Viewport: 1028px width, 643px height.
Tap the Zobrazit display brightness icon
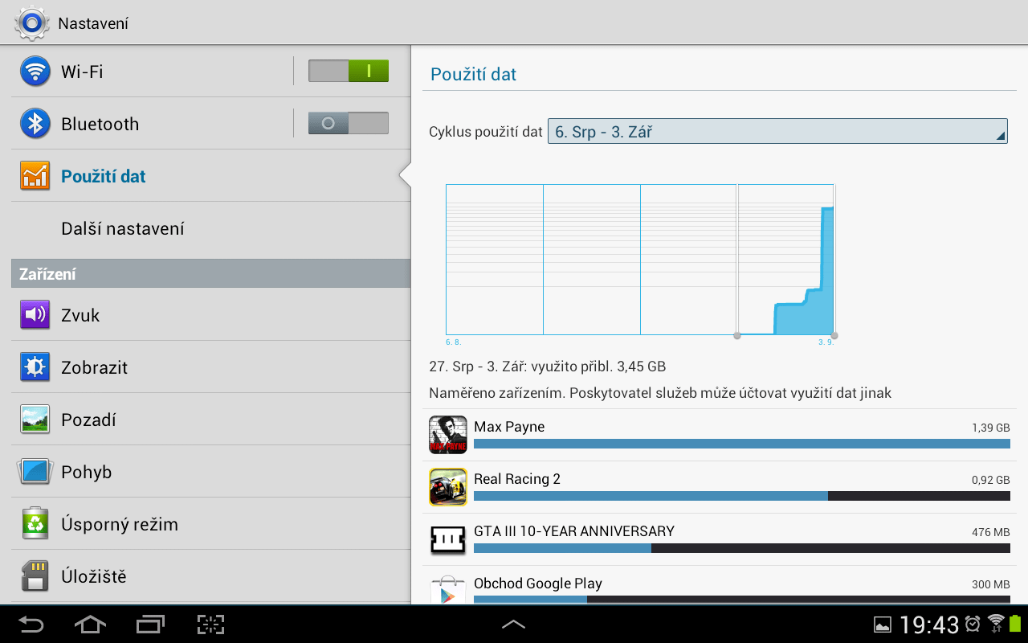click(35, 367)
